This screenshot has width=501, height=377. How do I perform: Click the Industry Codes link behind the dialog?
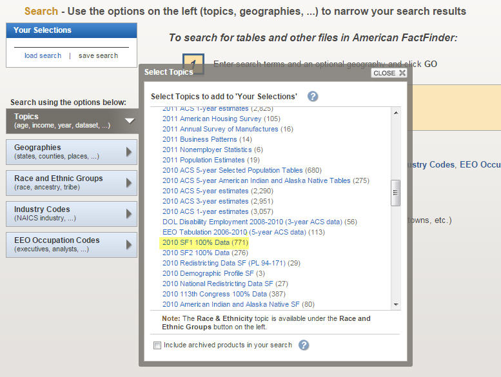(431, 165)
